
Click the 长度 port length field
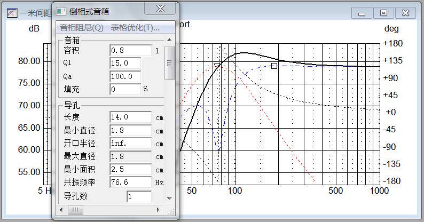click(x=130, y=117)
